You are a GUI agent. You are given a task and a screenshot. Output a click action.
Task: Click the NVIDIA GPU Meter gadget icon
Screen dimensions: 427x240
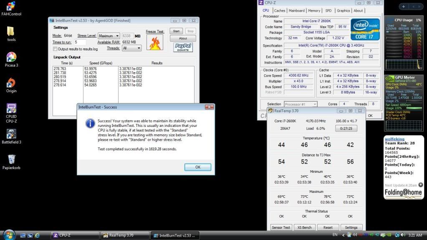coord(389,79)
